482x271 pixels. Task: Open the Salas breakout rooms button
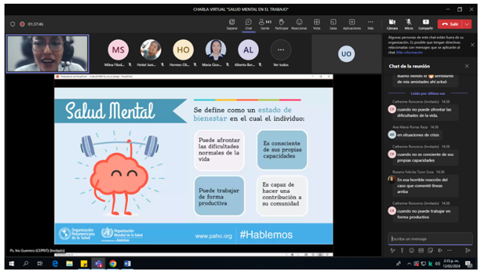(333, 25)
